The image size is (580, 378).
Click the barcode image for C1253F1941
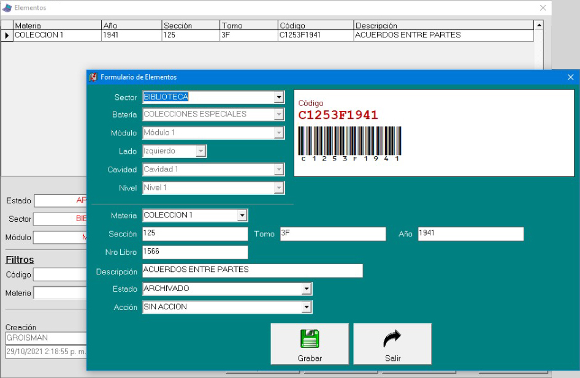pyautogui.click(x=349, y=144)
